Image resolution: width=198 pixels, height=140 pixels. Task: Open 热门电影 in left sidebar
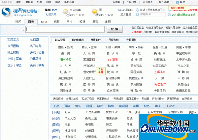pyautogui.click(x=36, y=46)
